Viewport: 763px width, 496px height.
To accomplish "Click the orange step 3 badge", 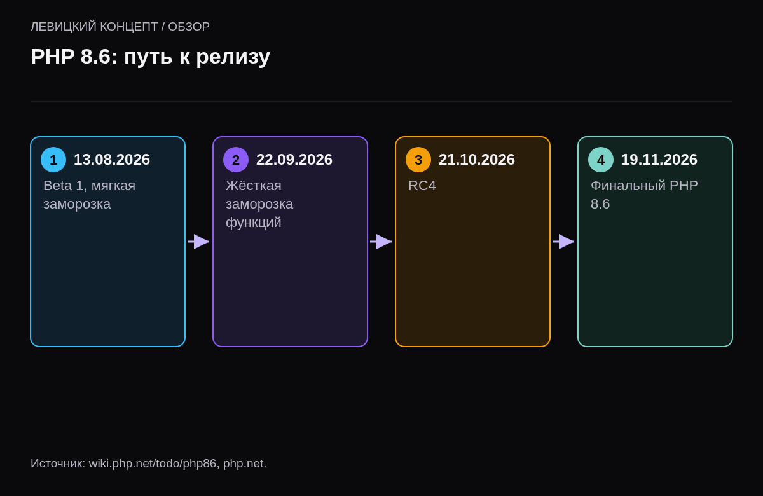I will click(x=418, y=160).
